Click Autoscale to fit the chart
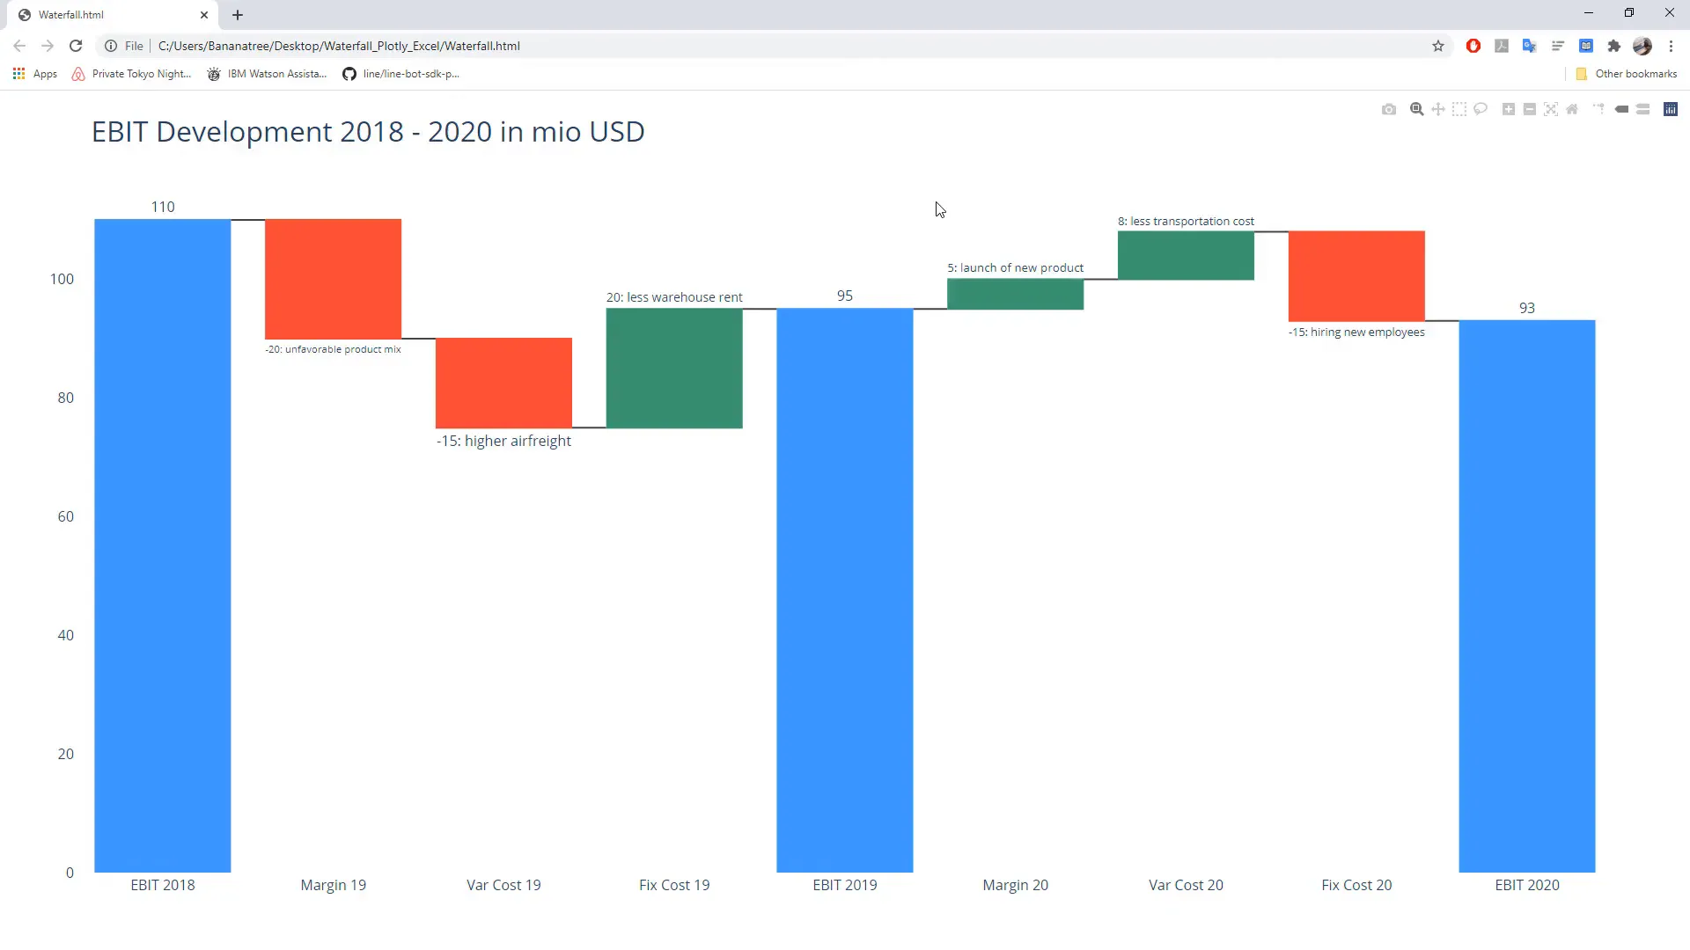The width and height of the screenshot is (1690, 950). tap(1551, 109)
